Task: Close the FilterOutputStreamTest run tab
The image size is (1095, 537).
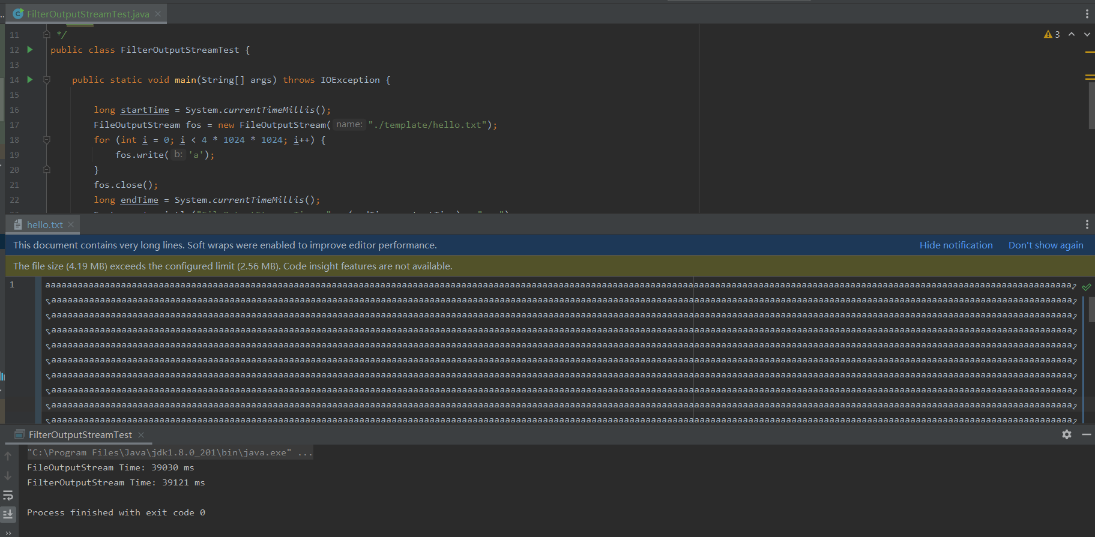Action: tap(141, 434)
